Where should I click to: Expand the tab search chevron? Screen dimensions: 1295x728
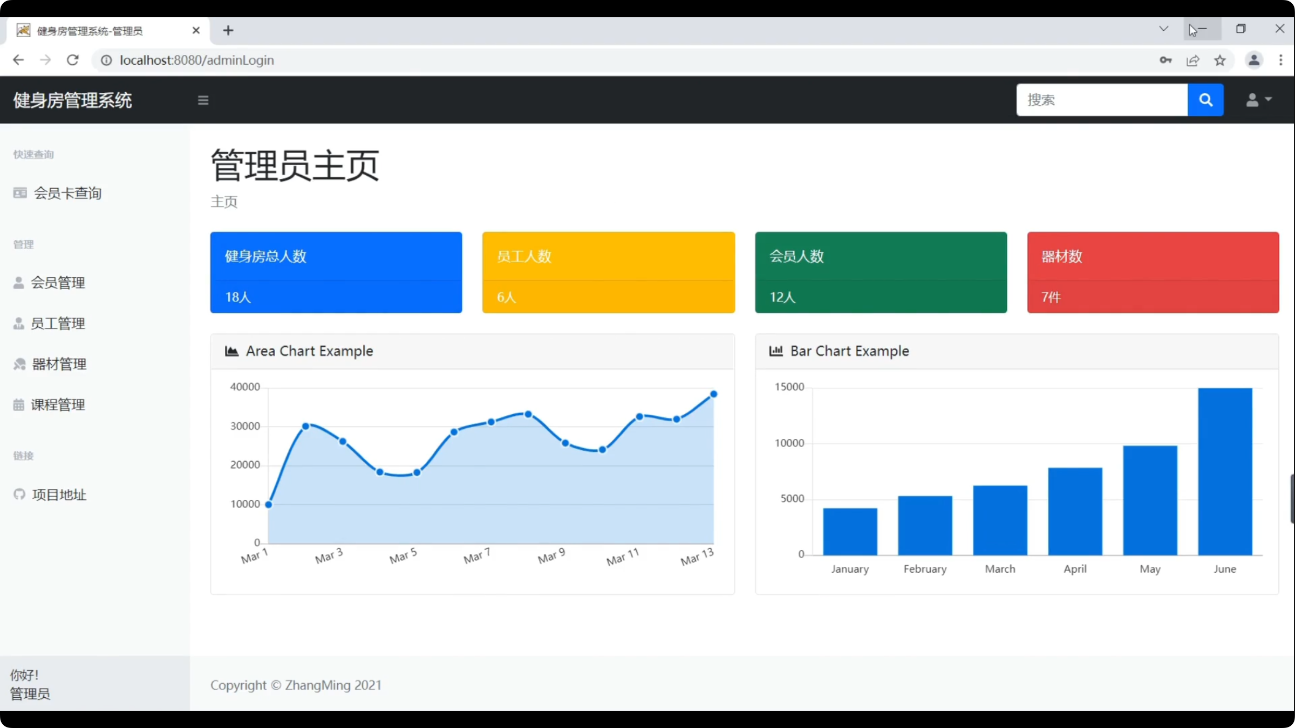1163,29
